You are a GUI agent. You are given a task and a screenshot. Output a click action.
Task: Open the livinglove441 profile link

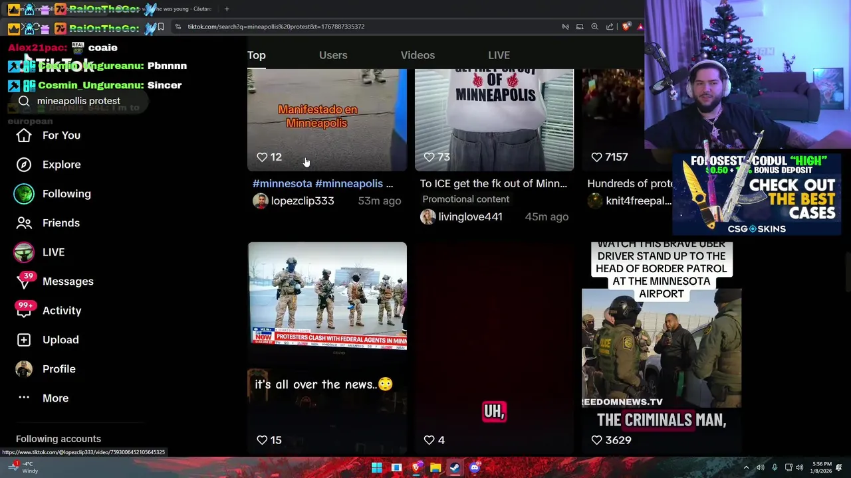click(470, 217)
